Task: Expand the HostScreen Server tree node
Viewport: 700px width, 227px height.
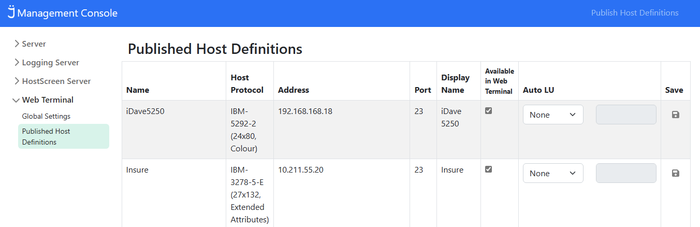Action: click(x=56, y=81)
